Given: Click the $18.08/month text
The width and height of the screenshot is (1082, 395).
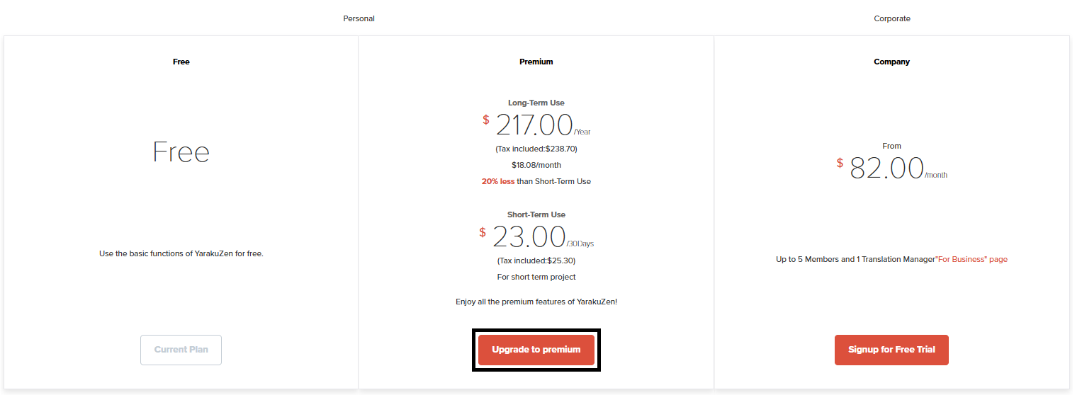Looking at the screenshot, I should pos(536,165).
